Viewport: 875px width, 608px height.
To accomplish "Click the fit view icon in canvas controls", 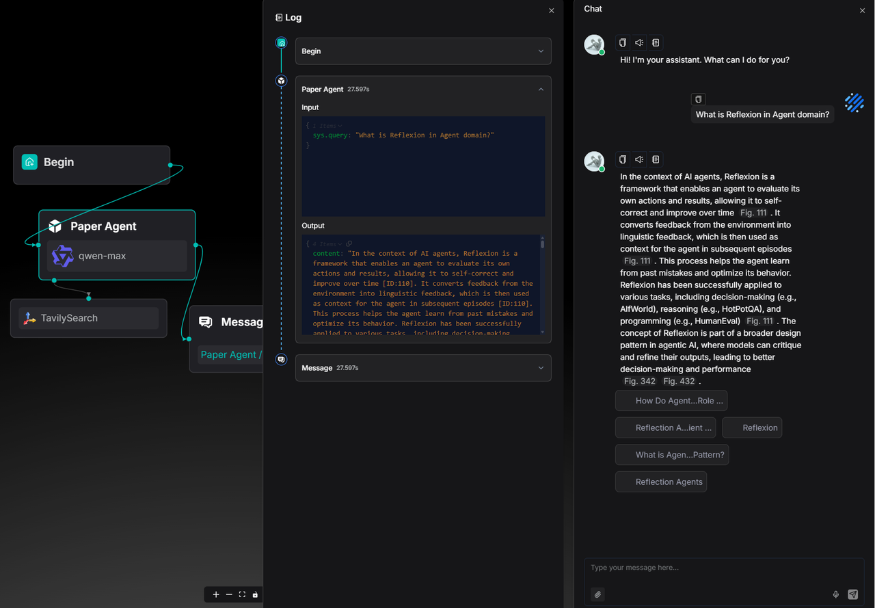I will (x=242, y=594).
